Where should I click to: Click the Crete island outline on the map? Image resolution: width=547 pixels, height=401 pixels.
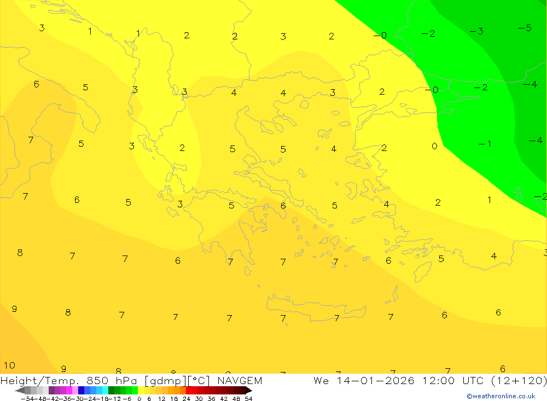[316, 308]
